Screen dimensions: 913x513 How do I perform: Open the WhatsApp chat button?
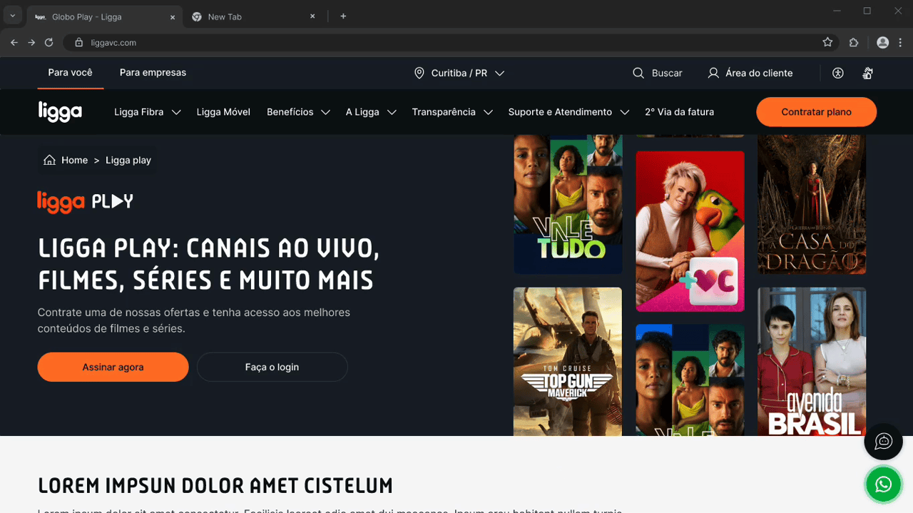[x=884, y=485]
